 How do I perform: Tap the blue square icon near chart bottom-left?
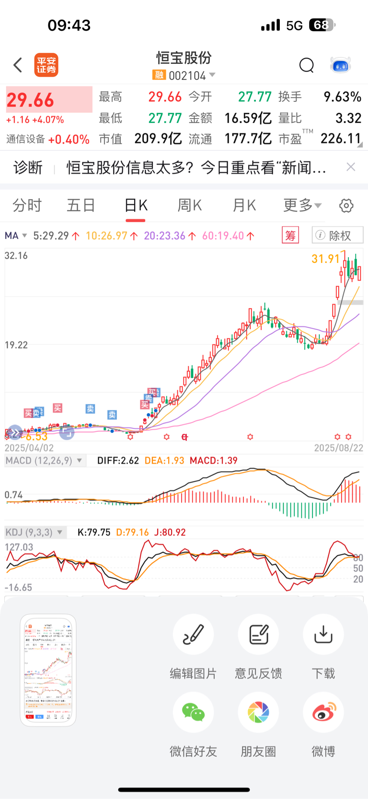[67, 432]
